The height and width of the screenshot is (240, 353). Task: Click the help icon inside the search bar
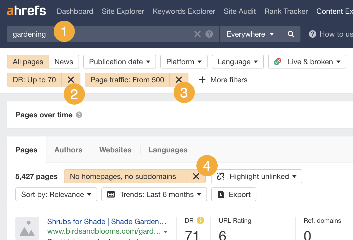tap(209, 34)
